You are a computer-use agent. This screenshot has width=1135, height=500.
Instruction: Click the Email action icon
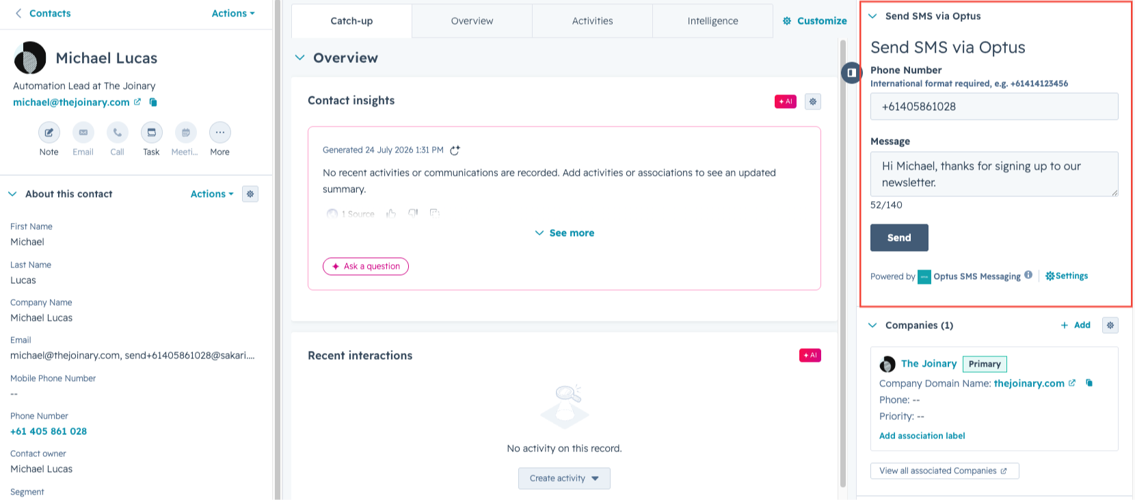pos(83,132)
